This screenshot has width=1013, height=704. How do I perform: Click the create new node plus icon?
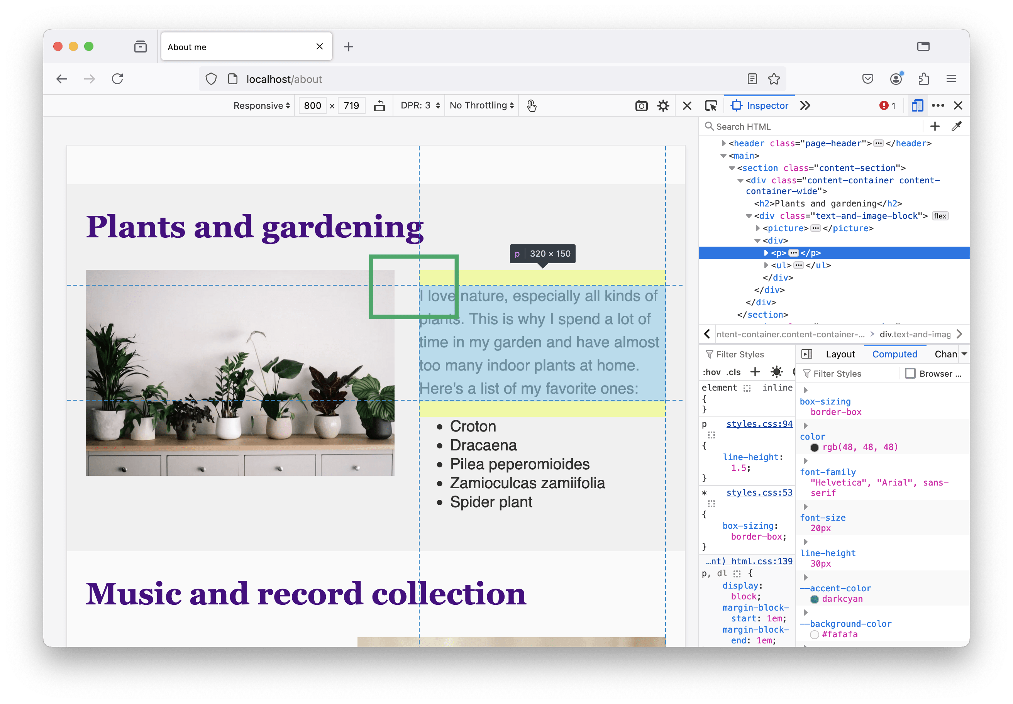click(935, 127)
